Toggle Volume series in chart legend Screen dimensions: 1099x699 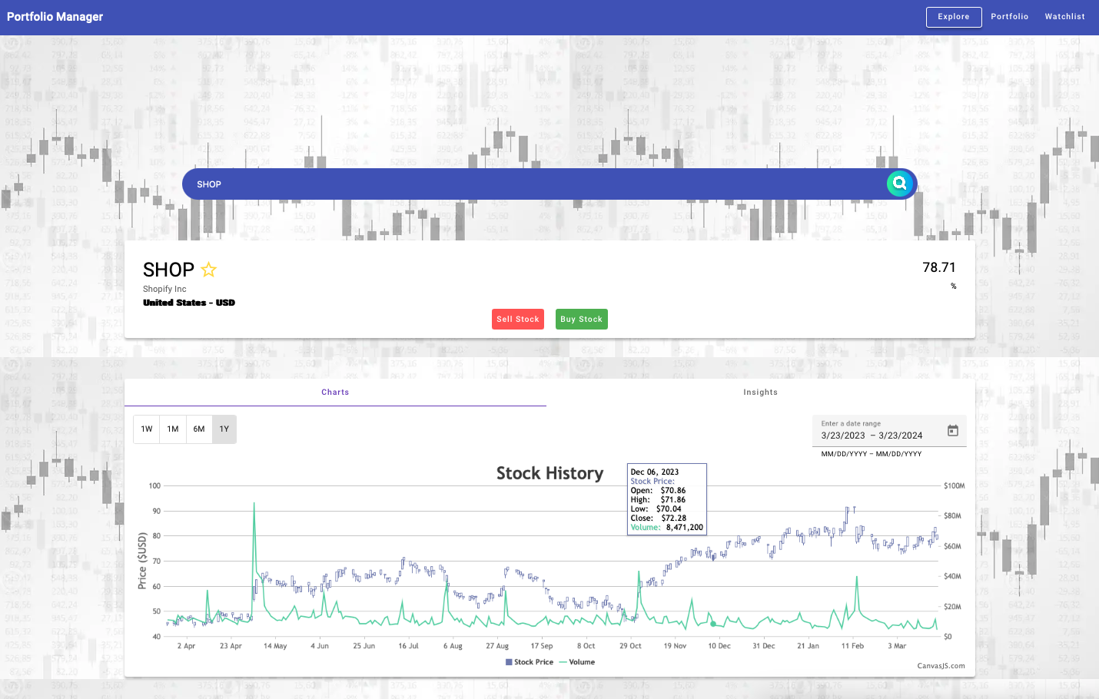577,662
